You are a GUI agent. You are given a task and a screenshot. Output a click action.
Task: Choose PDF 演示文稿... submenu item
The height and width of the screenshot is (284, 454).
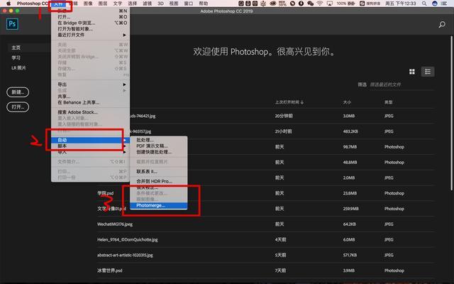click(159, 146)
